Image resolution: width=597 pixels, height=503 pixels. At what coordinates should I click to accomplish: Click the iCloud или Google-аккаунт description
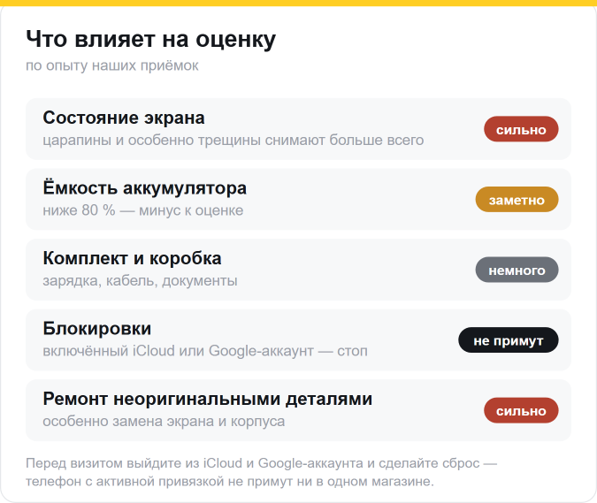(205, 351)
